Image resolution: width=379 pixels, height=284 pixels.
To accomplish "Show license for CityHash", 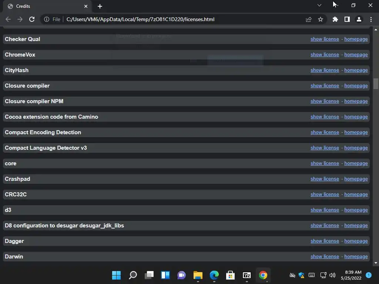I will pos(325,70).
